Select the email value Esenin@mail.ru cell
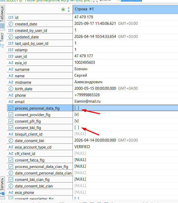Viewport: 178px width, 203px height. (x=125, y=101)
